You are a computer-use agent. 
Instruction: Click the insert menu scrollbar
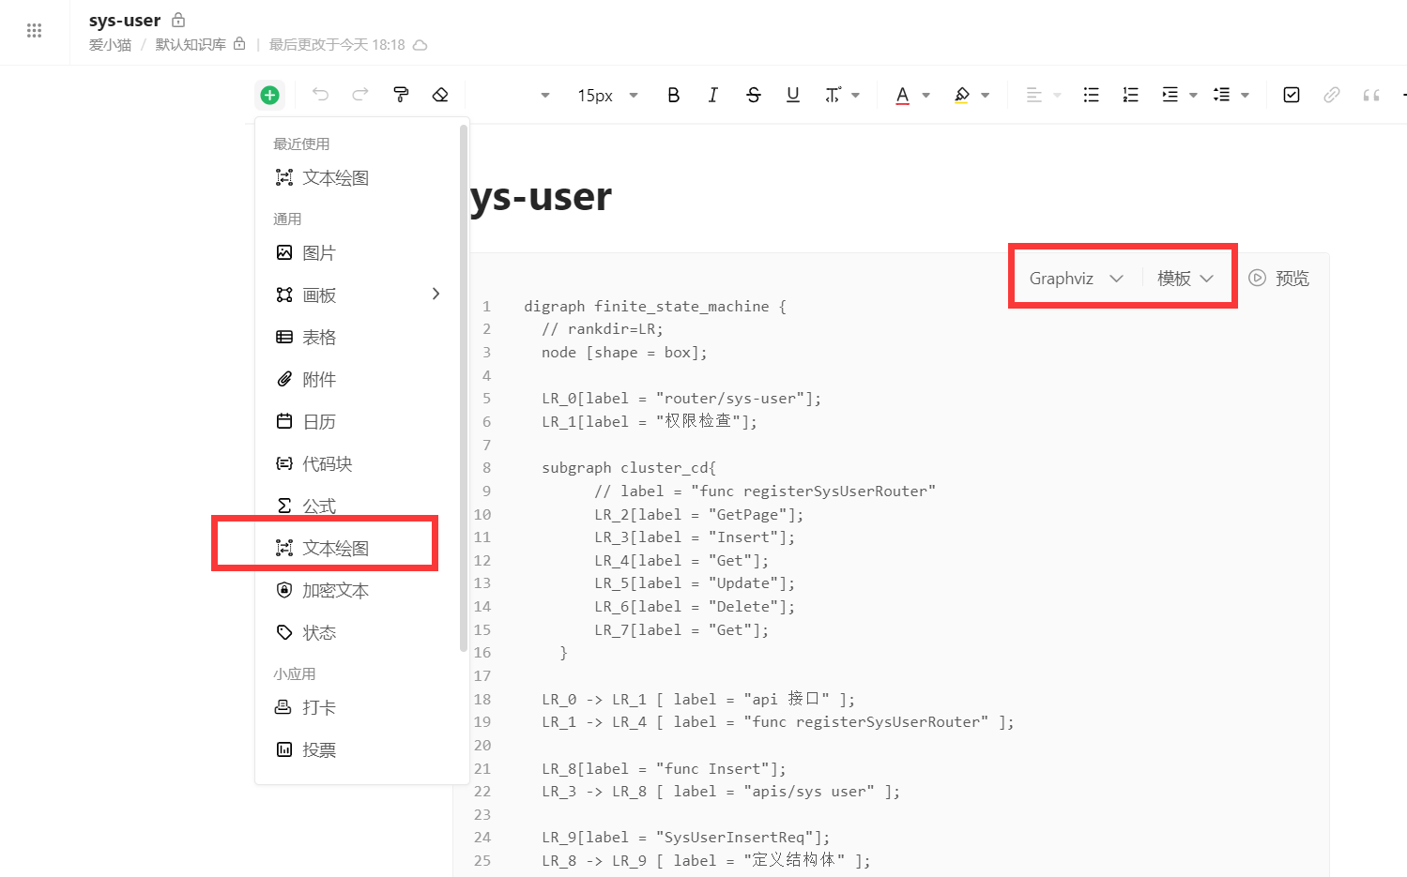[463, 387]
